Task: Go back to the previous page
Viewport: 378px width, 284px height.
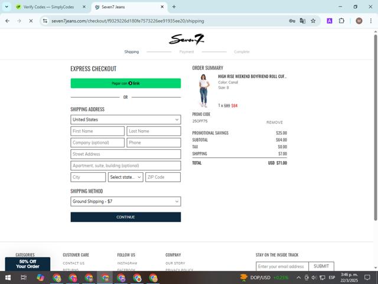Action: tap(8, 21)
